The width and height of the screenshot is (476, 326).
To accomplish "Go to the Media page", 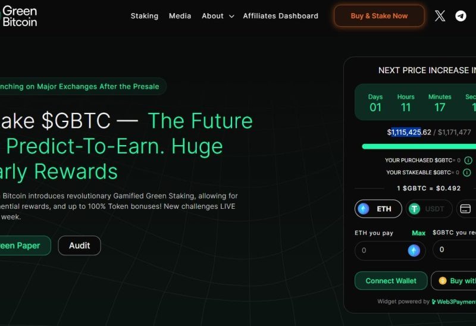I will pyautogui.click(x=180, y=16).
